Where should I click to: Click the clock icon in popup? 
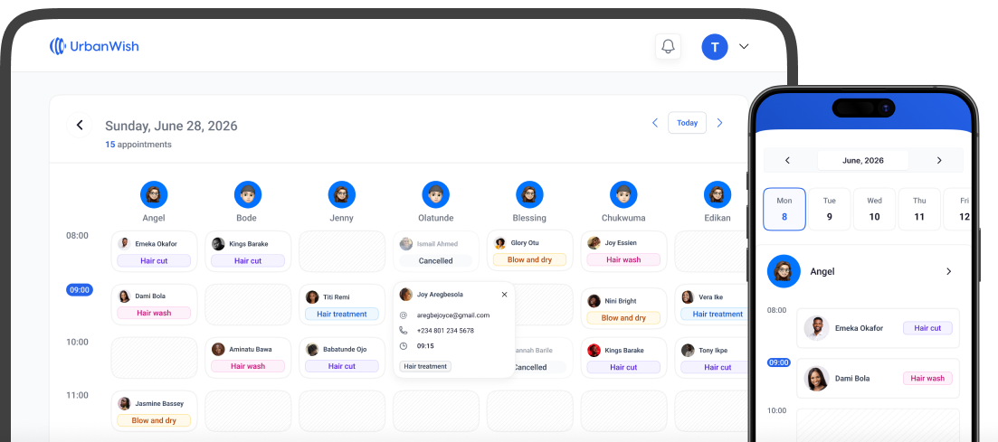tap(404, 346)
